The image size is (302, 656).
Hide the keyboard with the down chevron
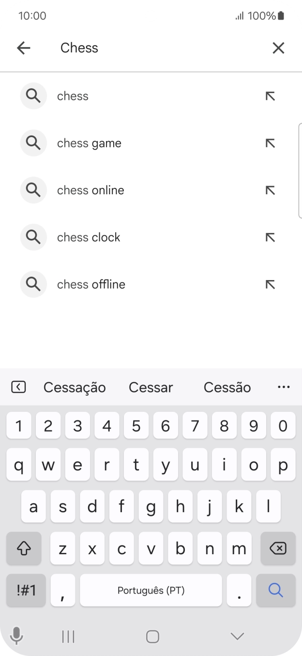pyautogui.click(x=237, y=637)
